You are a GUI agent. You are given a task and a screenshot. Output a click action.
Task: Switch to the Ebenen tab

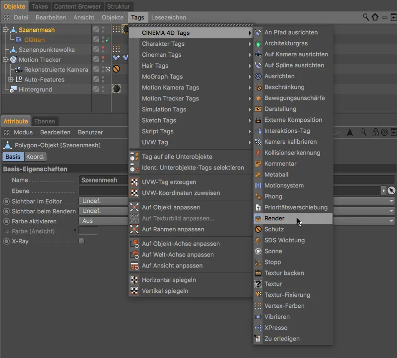(x=45, y=121)
